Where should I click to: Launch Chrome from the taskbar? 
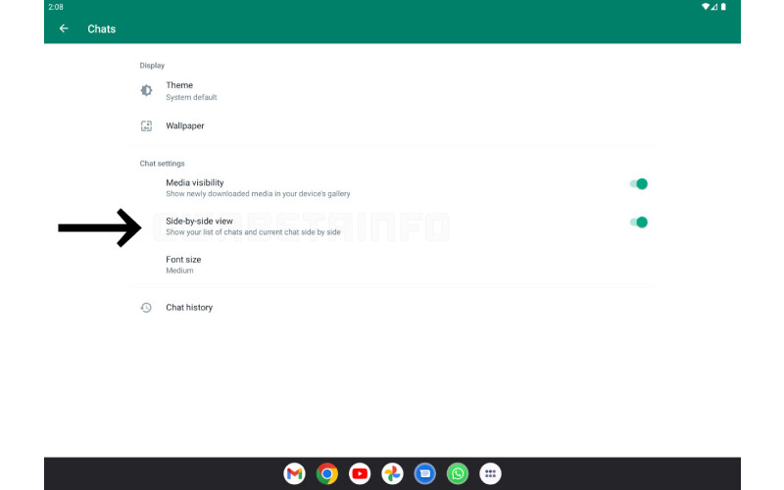[327, 473]
